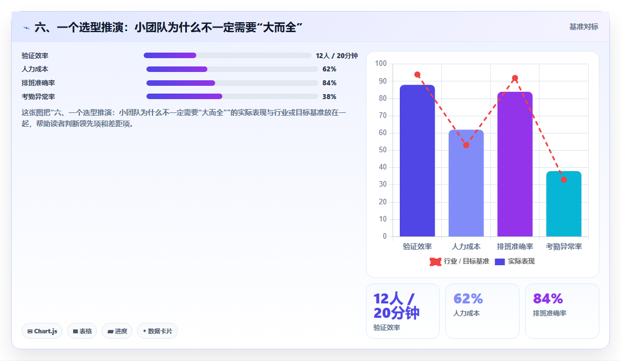
Task: Click the 100 y-axis tick label
Action: [380, 63]
